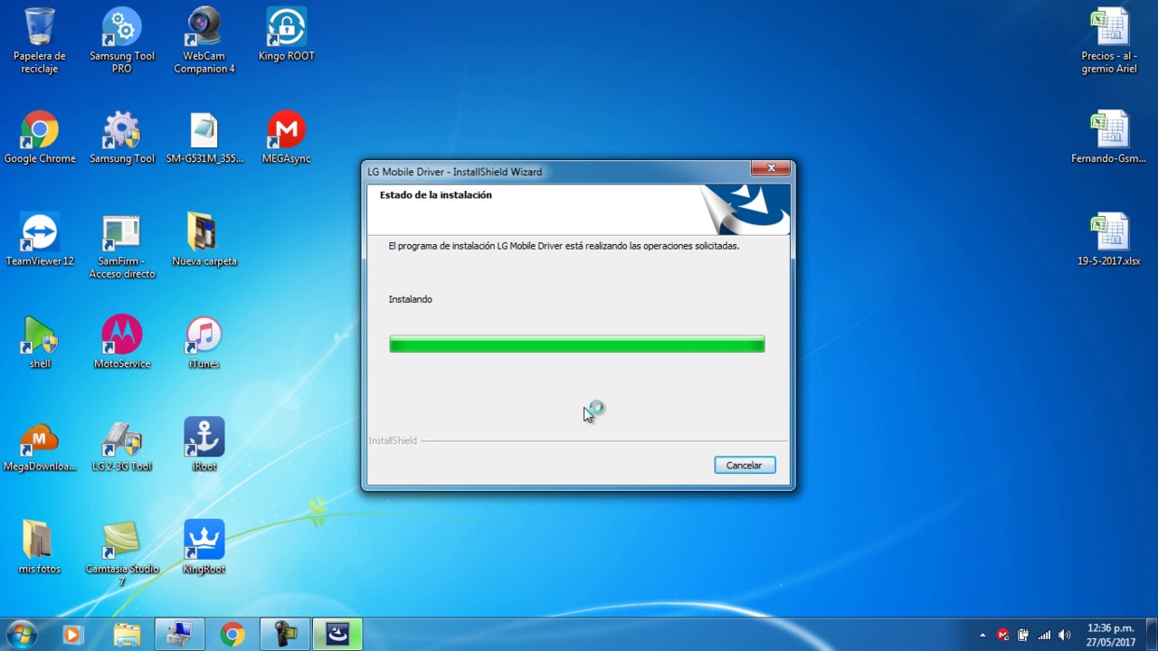This screenshot has width=1158, height=651.
Task: Show hidden system tray icons
Action: coord(982,635)
